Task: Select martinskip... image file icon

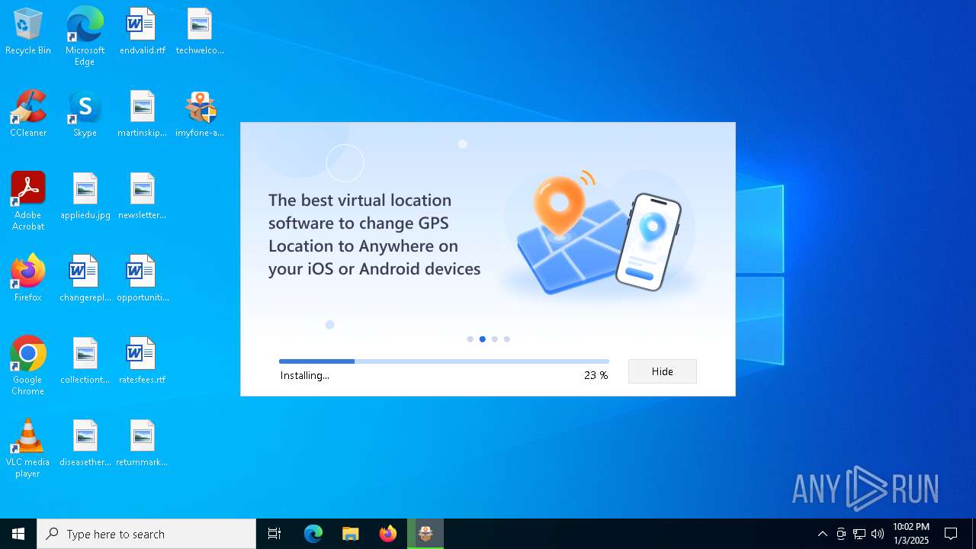Action: pyautogui.click(x=142, y=114)
